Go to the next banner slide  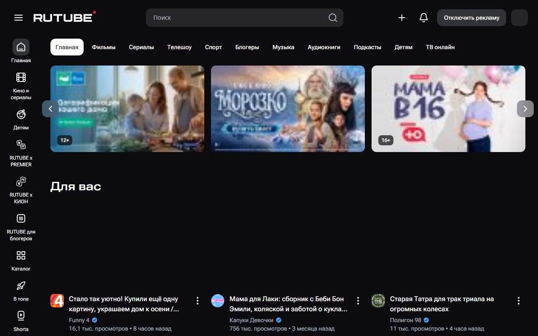tap(525, 109)
